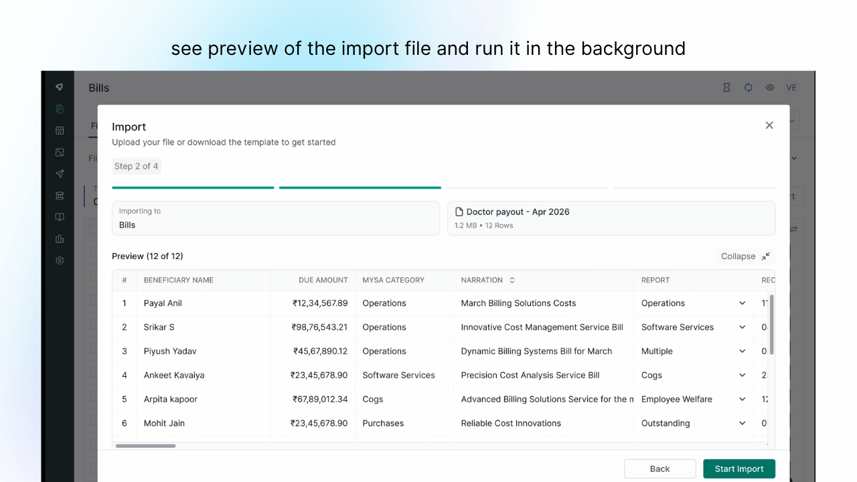Image resolution: width=857 pixels, height=482 pixels.
Task: Go Back to the previous import step
Action: [659, 469]
